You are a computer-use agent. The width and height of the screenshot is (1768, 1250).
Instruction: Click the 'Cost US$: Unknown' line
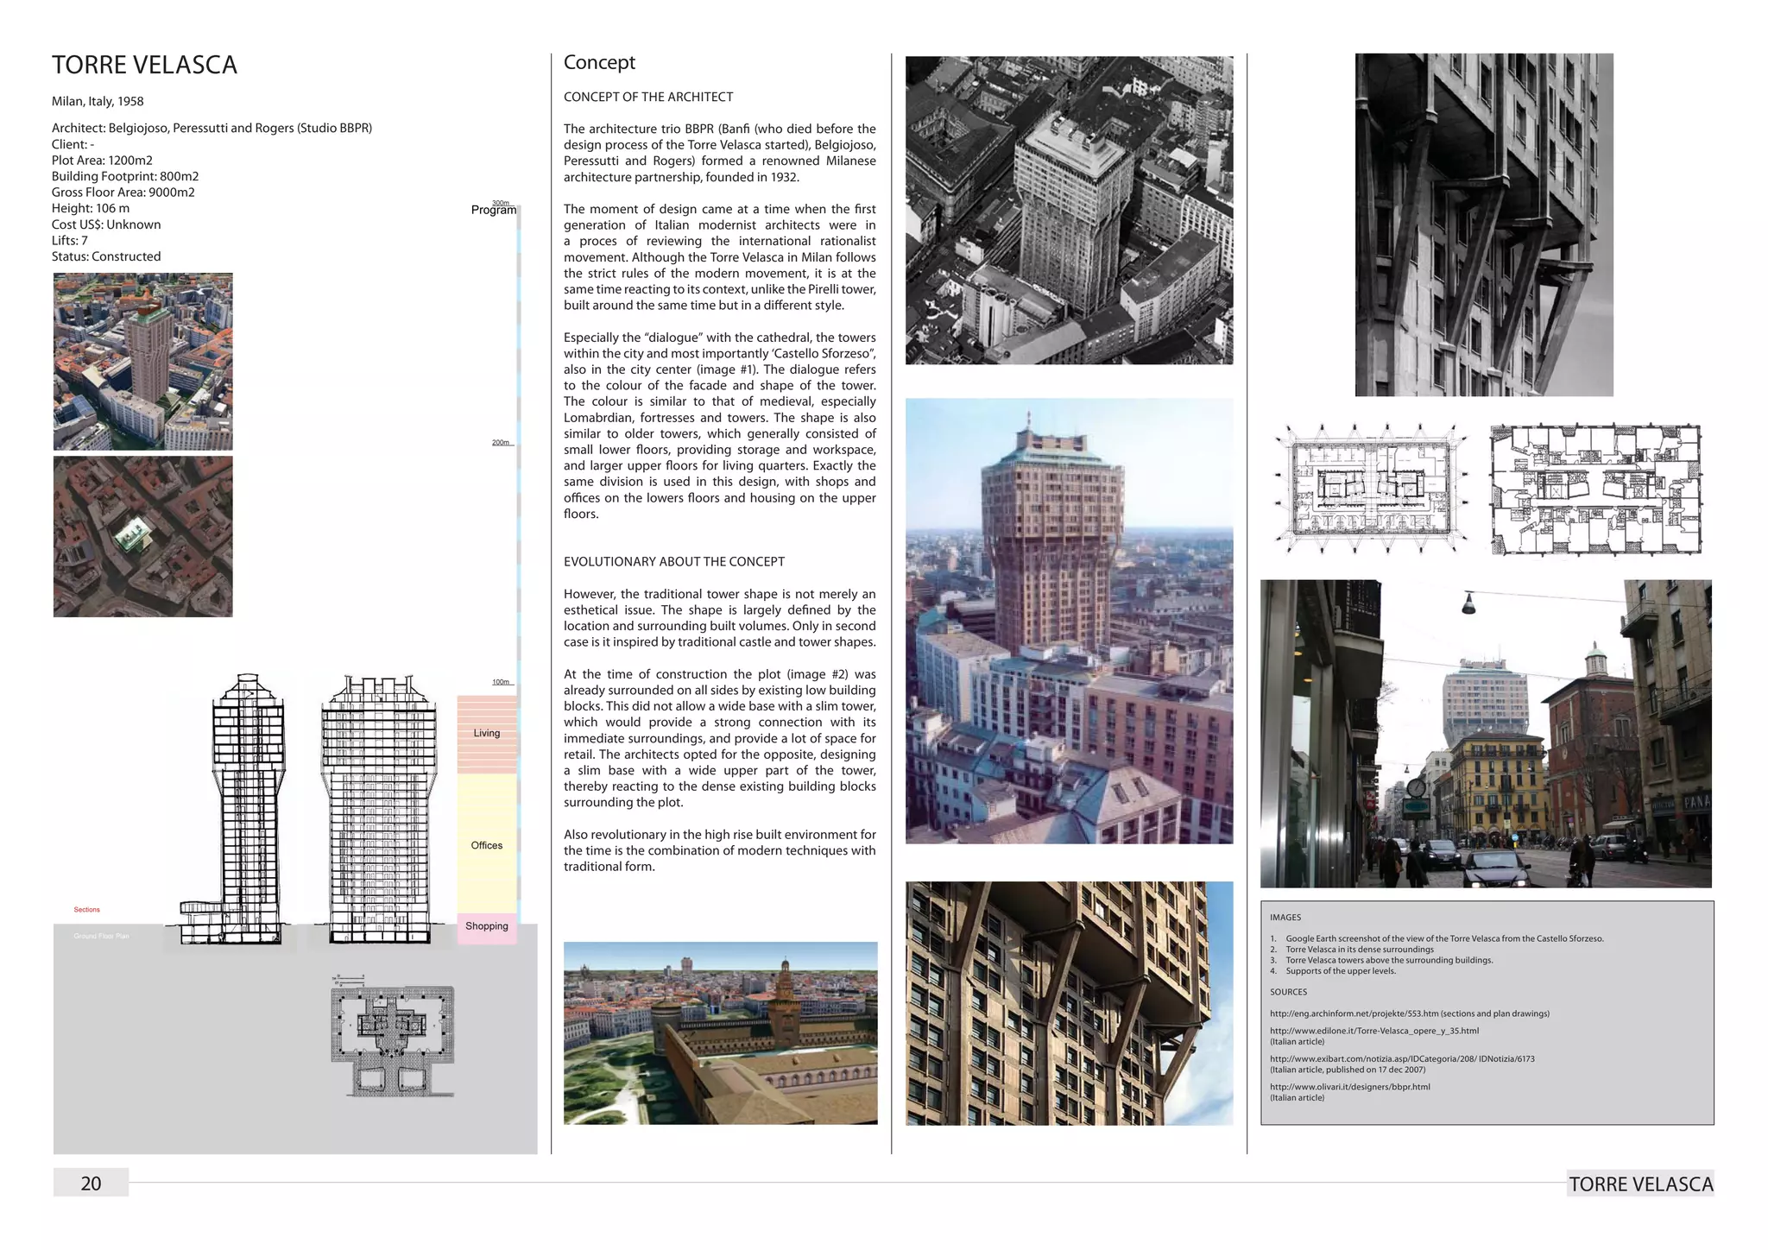106,224
